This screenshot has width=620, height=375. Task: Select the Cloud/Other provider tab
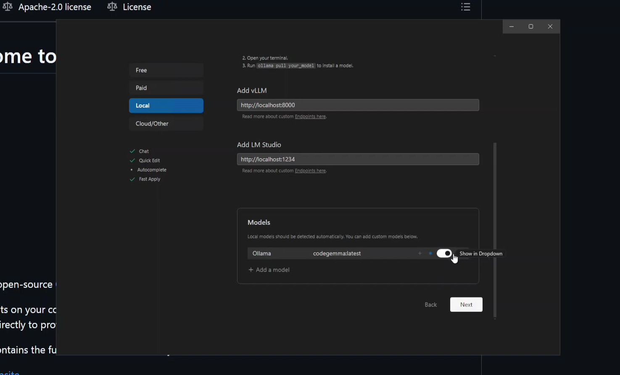(x=166, y=124)
